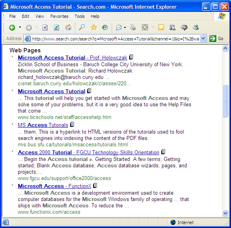Expand the arrow beside Microsoft Access - FunctionX
231x228 pixels.
tap(13, 185)
